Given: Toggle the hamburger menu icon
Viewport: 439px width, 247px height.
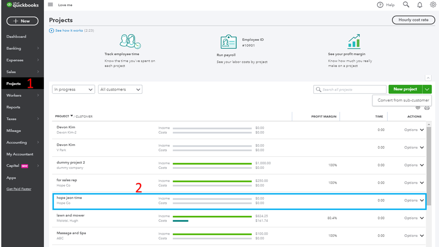Looking at the screenshot, I should [x=51, y=5].
